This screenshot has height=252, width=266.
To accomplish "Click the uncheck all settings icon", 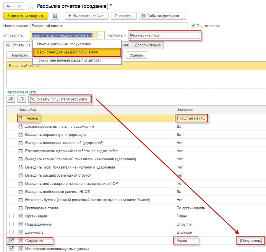I will [x=21, y=99].
